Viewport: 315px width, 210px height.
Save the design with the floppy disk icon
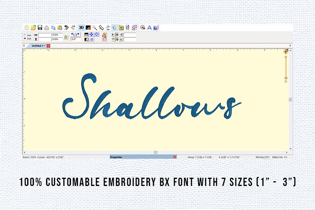click(40, 28)
